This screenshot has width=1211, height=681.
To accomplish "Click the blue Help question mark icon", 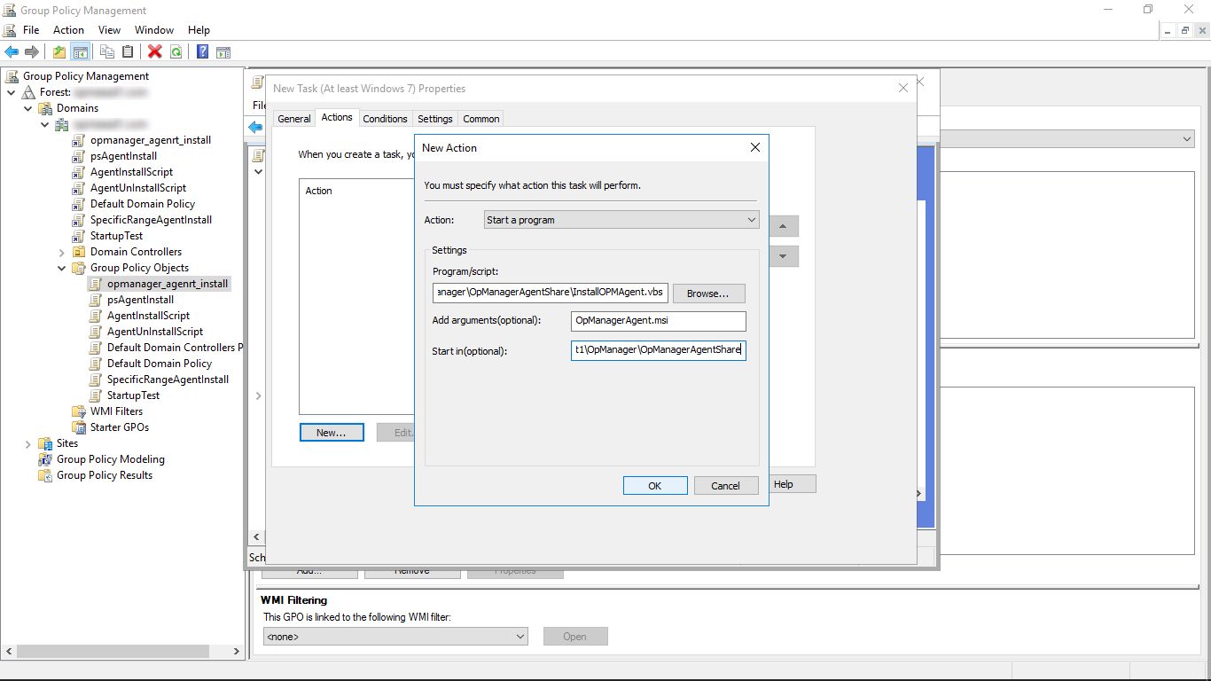I will tap(202, 52).
